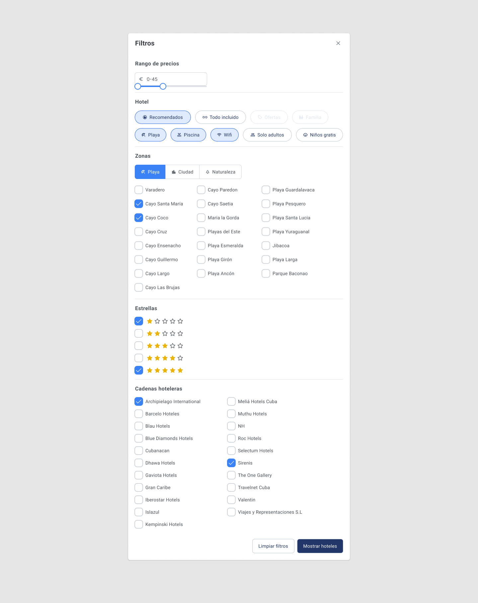478x603 pixels.
Task: Switch to the Naturaleza zone tab
Action: [x=220, y=172]
